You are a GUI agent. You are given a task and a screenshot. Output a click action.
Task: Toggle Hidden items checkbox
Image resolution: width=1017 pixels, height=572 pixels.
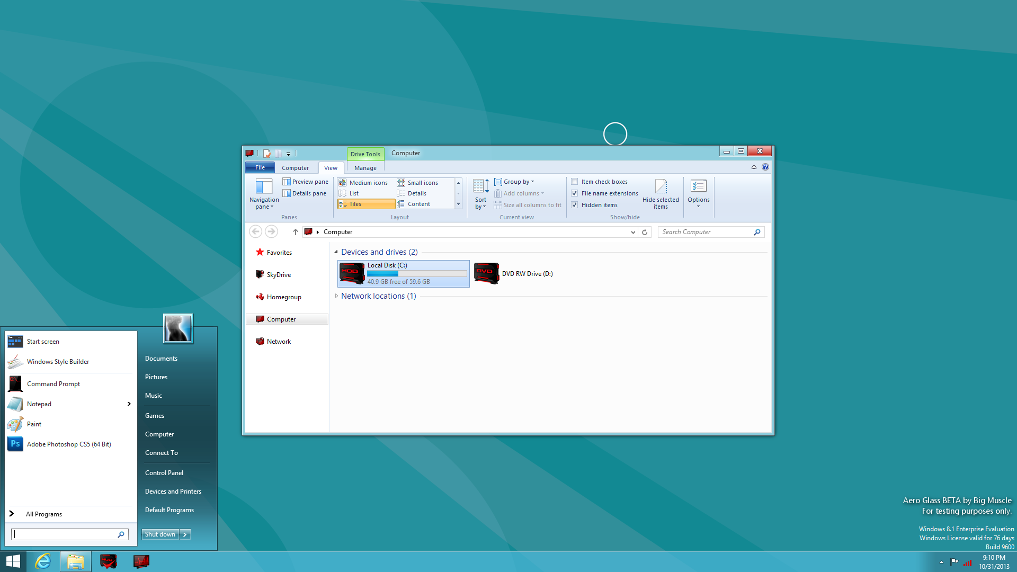click(x=575, y=205)
